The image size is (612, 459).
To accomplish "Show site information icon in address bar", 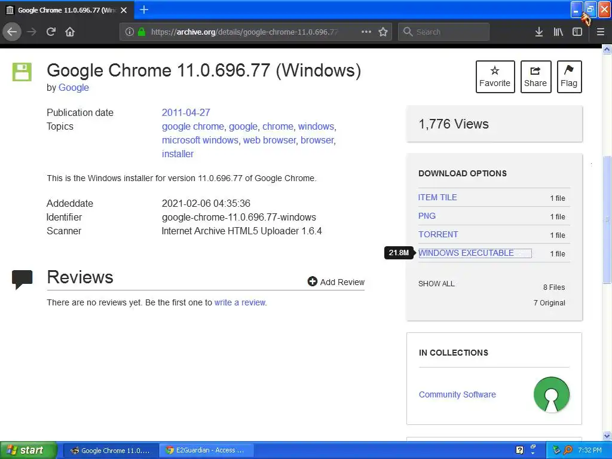I will tap(130, 32).
